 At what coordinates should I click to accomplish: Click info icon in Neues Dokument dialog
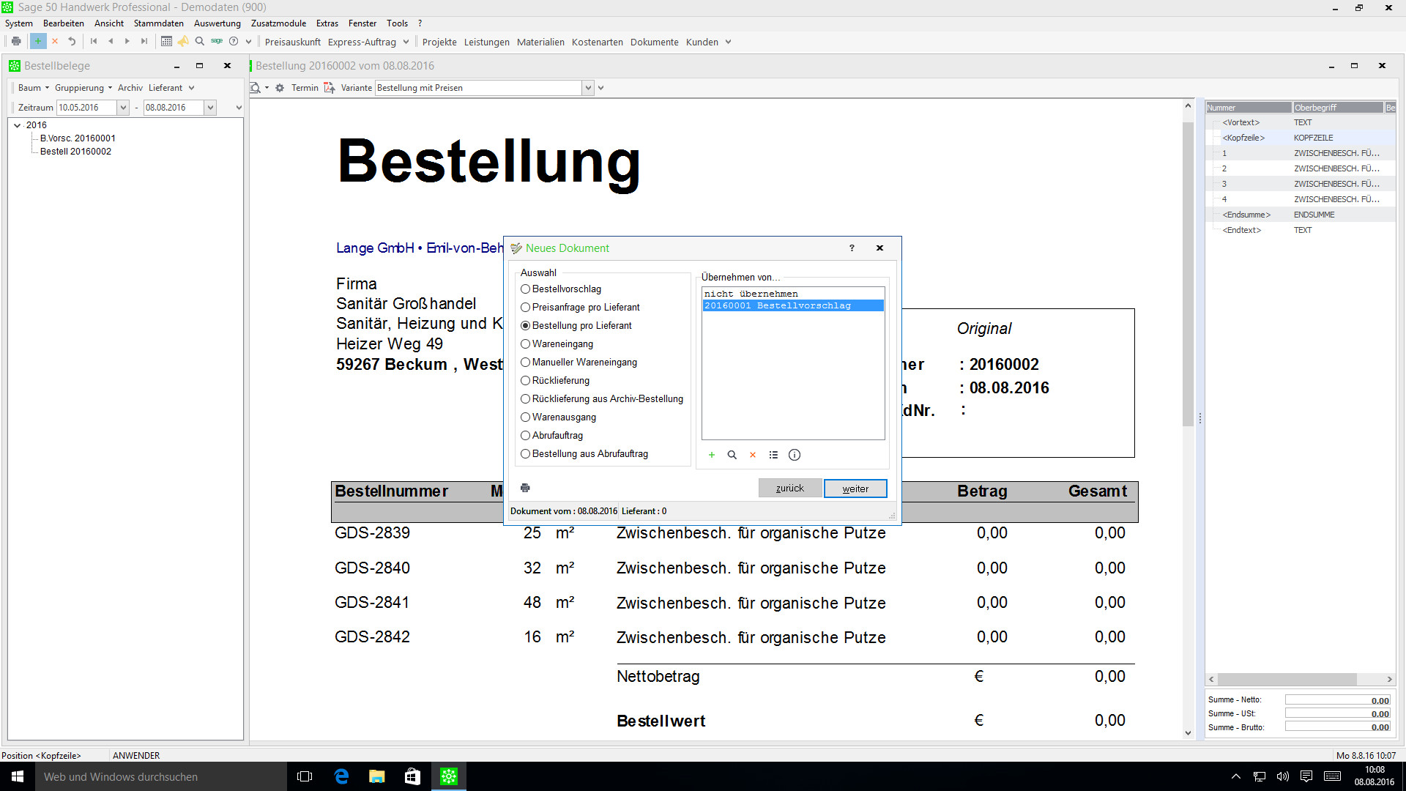tap(795, 455)
